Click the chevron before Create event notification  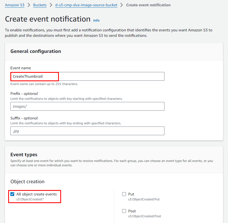pyautogui.click(x=122, y=5)
